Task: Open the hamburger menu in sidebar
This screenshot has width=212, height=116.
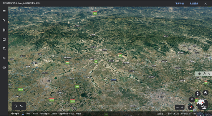Action: 4,11
